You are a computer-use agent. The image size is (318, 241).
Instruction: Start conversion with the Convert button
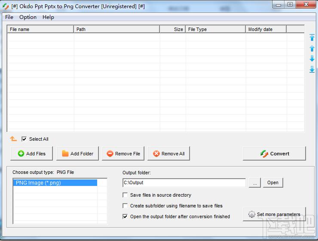(275, 154)
